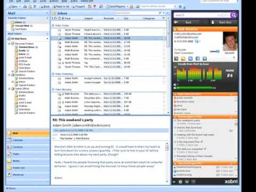Open the Drafts folder under Personal Folders

click(22, 51)
